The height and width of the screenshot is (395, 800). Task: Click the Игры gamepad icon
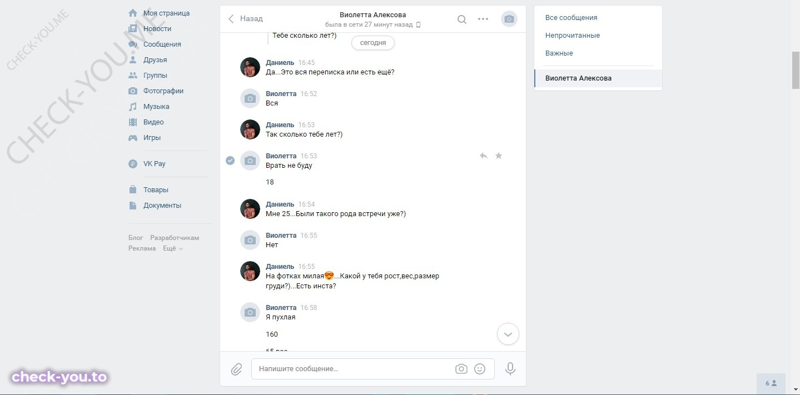pyautogui.click(x=133, y=137)
